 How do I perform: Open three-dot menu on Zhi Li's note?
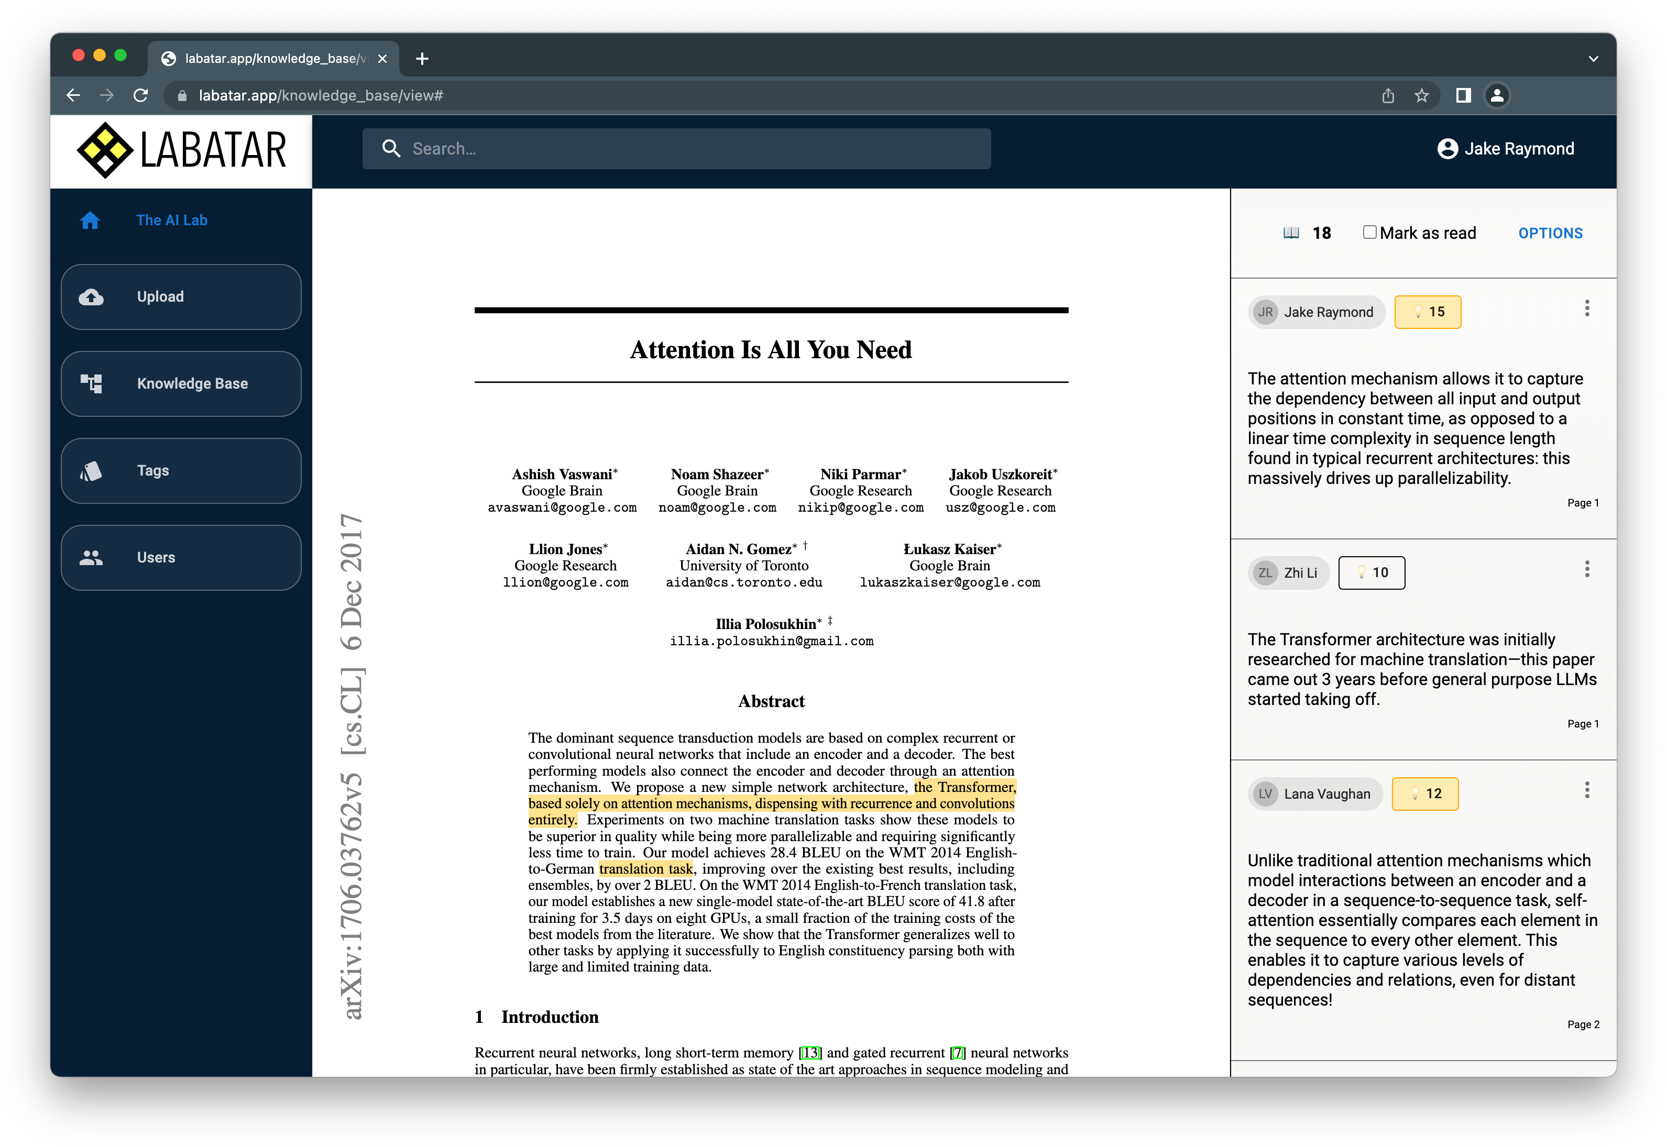pyautogui.click(x=1586, y=570)
